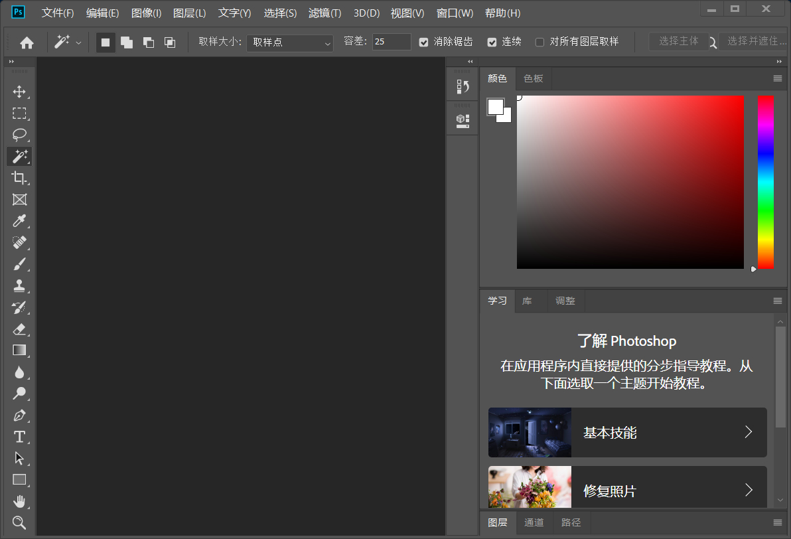Select the Horizontal Type tool
The image size is (791, 539).
[x=20, y=437]
